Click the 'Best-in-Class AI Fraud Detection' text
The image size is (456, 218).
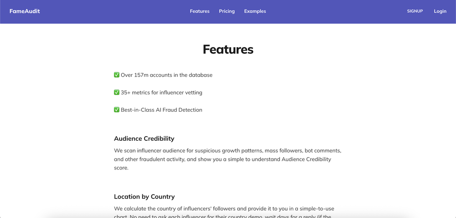(162, 110)
